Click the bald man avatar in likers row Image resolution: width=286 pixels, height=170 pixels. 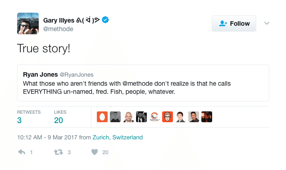pyautogui.click(x=128, y=117)
